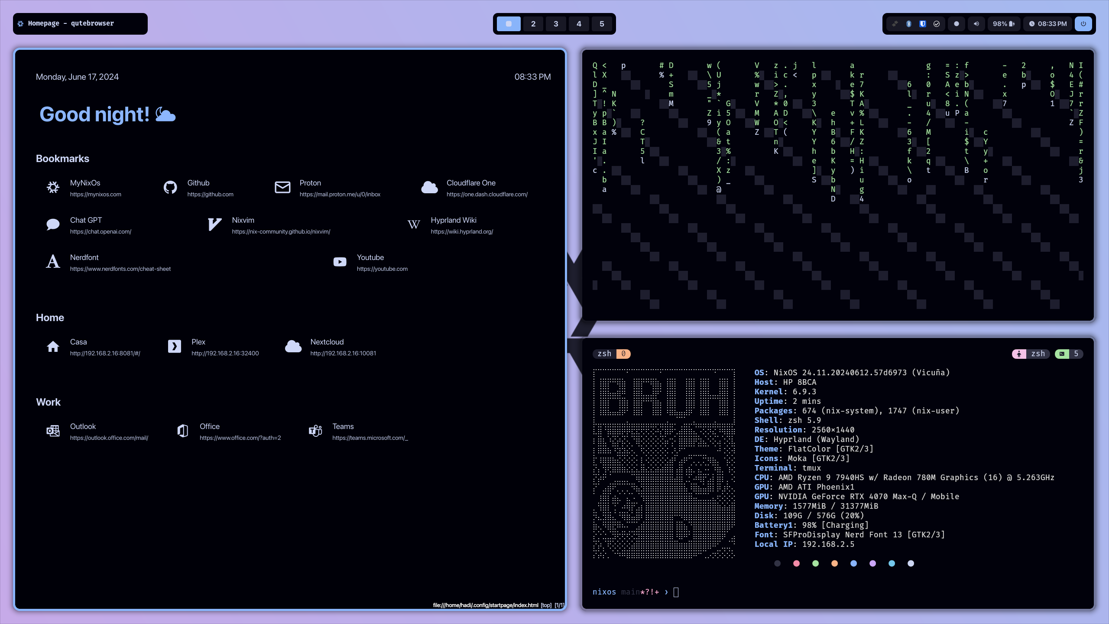Click the volume speaker icon
Screen dimensions: 1109x624
tap(976, 24)
